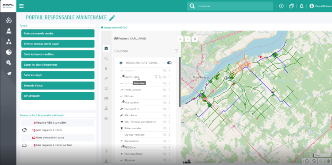The height and width of the screenshot is (165, 332).
Task: Toggle visibility of Centre-Ligne layer
Action: [x=165, y=77]
